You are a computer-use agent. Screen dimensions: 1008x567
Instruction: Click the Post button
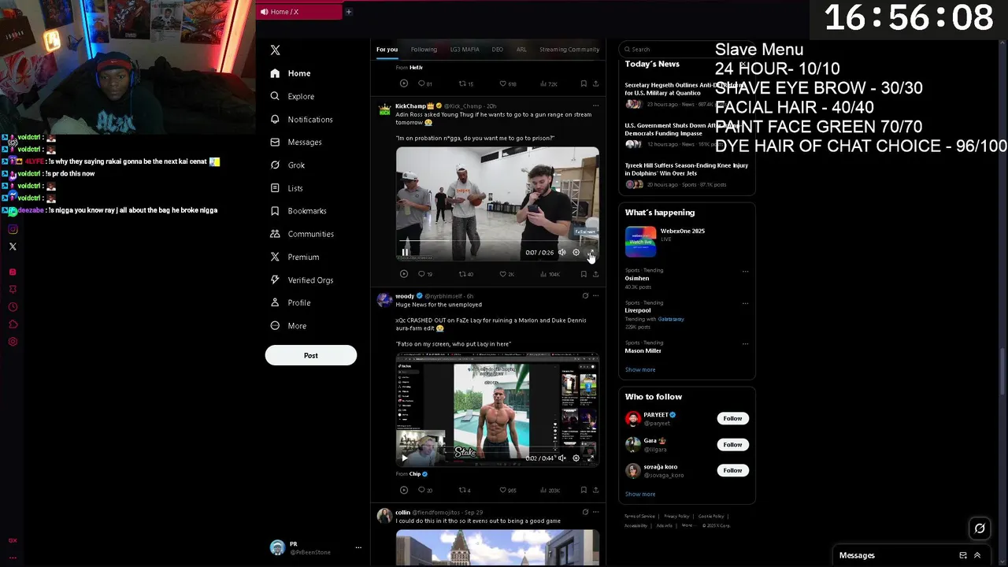tap(311, 355)
